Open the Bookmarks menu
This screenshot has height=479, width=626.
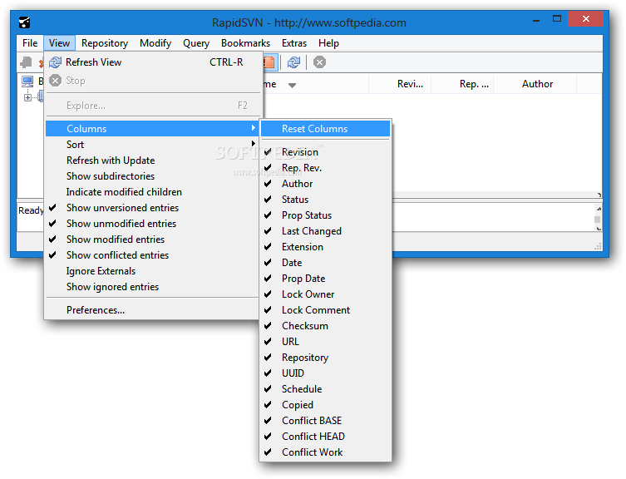tap(245, 43)
